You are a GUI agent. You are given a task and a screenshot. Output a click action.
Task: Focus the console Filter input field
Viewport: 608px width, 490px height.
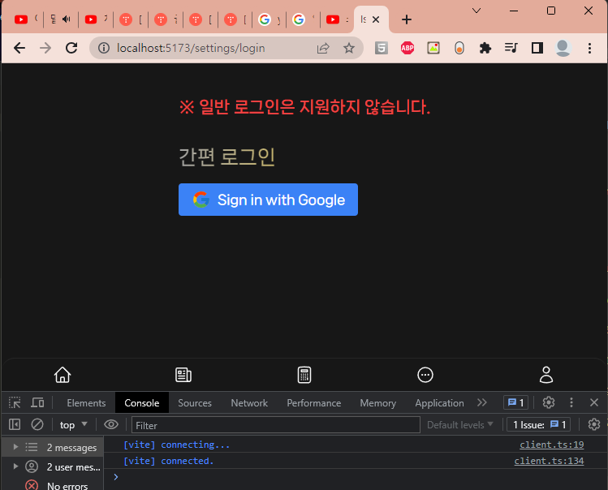276,425
